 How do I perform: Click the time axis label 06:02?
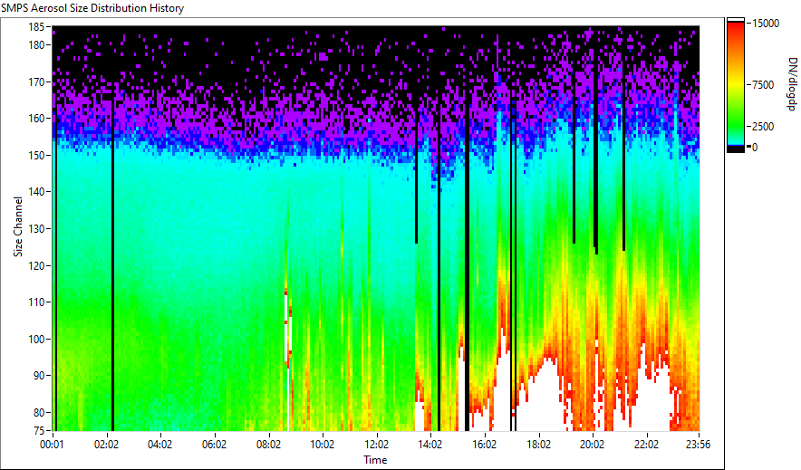coord(214,445)
